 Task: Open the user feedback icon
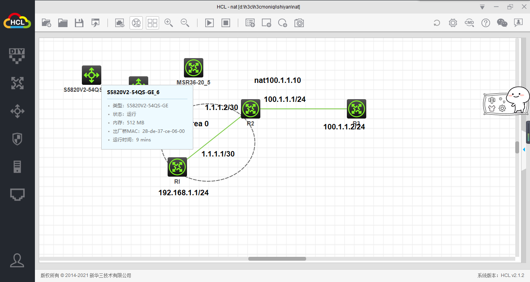tap(518, 23)
